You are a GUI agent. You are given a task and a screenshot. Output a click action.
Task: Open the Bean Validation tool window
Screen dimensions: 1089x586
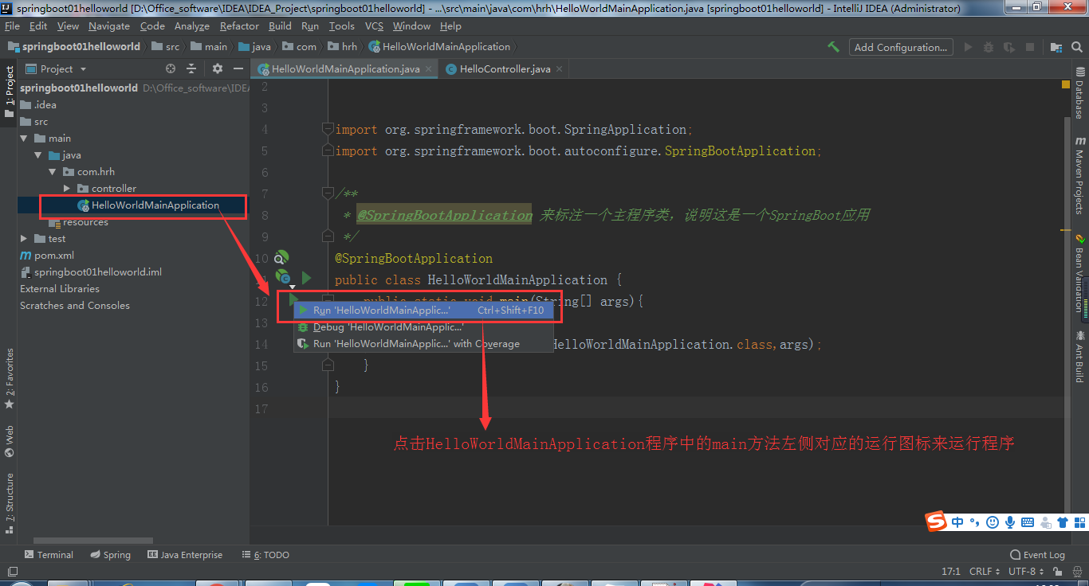pos(1079,272)
